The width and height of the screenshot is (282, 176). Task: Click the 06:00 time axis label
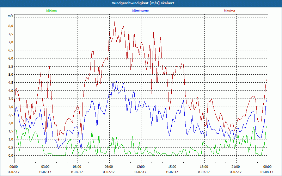pyautogui.click(x=78, y=167)
